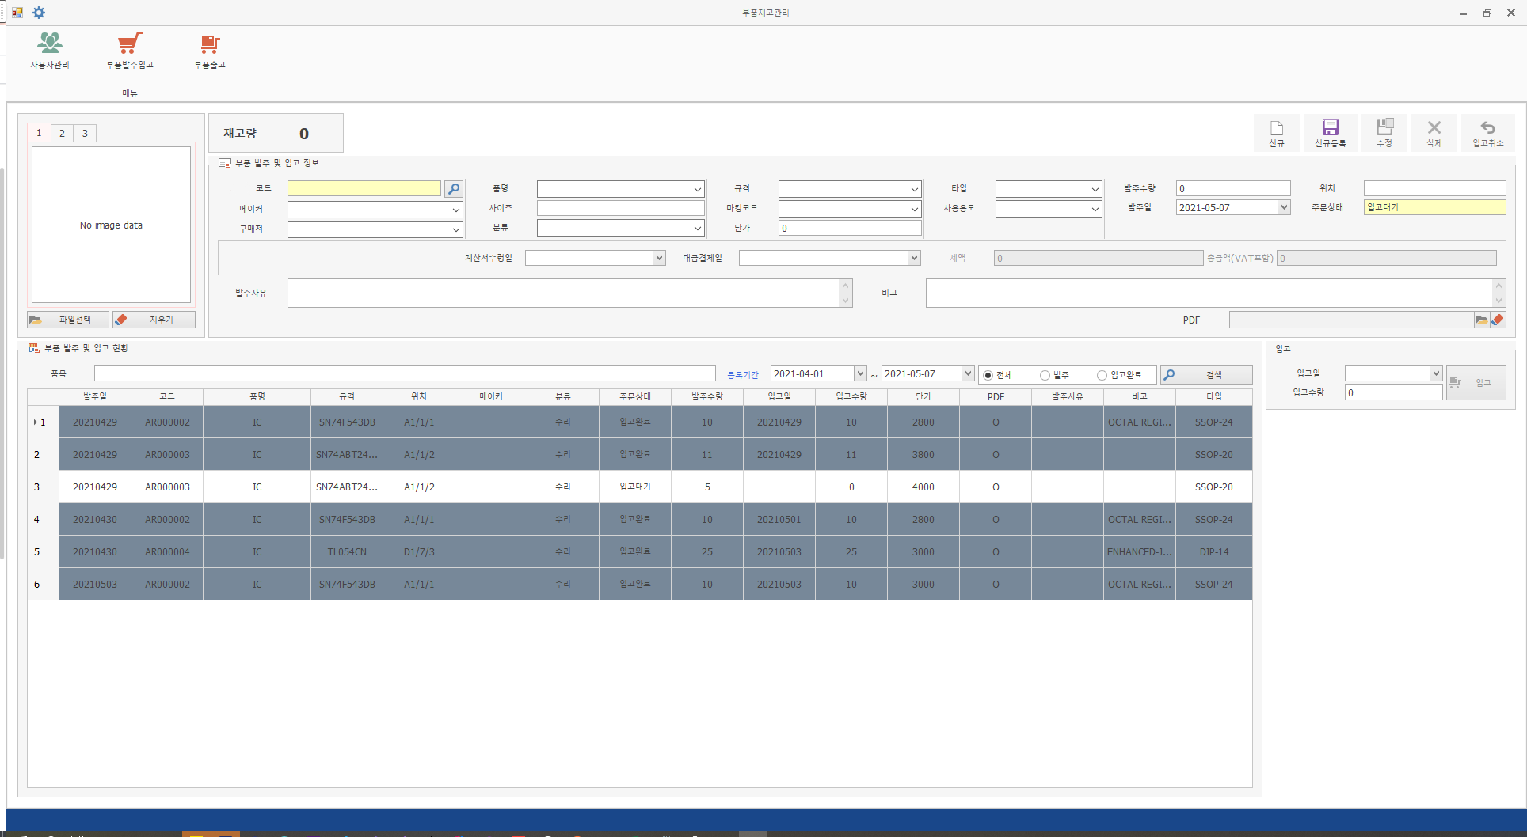Select row 6 dated 20210503

pos(639,585)
